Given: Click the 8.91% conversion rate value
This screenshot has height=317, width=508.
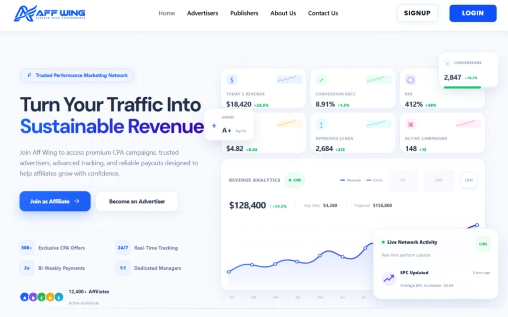Looking at the screenshot, I should [x=325, y=104].
